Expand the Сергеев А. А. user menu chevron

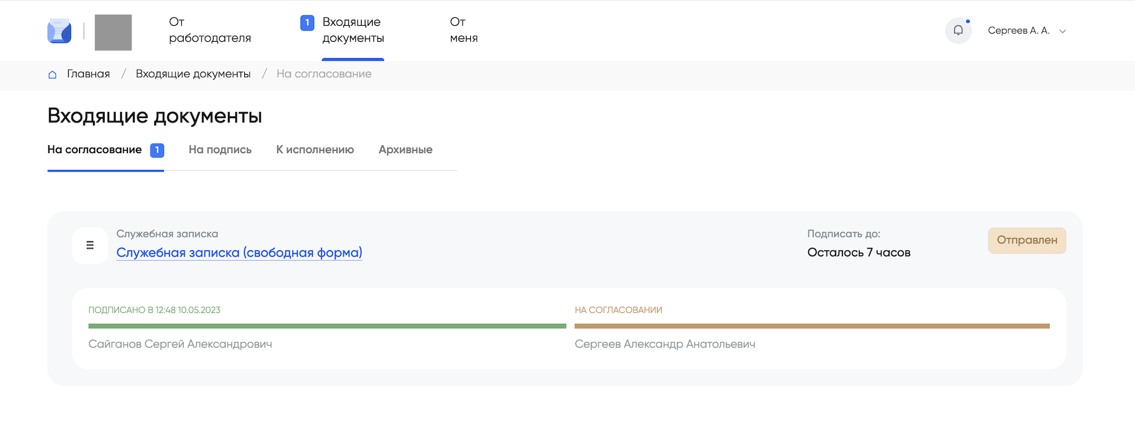point(1063,31)
